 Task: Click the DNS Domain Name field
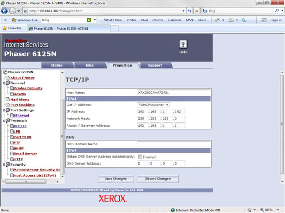pos(174,144)
